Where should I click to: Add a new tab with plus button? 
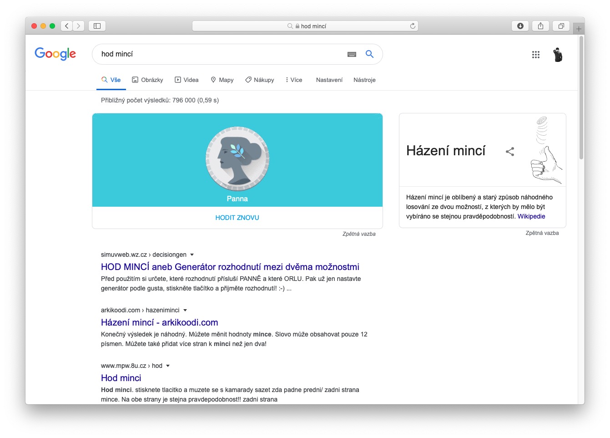[579, 29]
